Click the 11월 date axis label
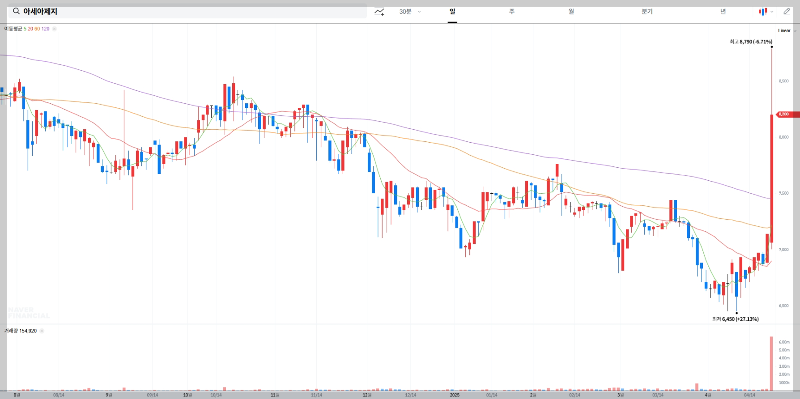The width and height of the screenshot is (800, 399). [275, 395]
